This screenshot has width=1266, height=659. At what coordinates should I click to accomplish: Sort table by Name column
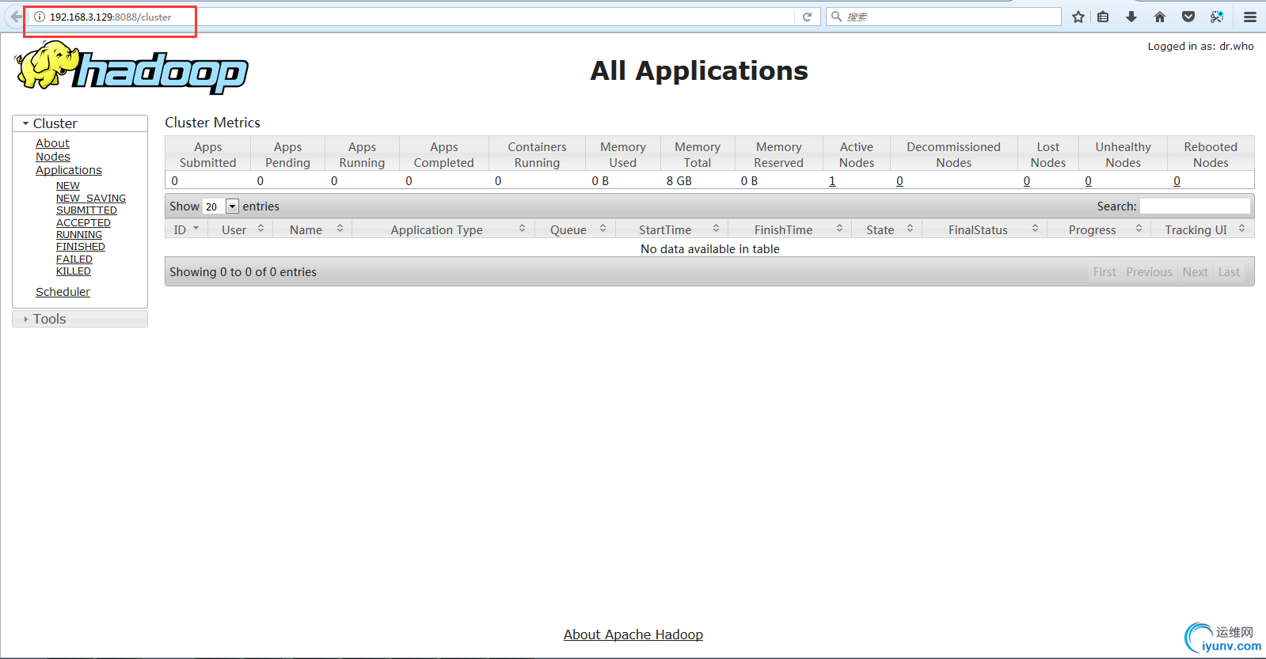[x=313, y=229]
